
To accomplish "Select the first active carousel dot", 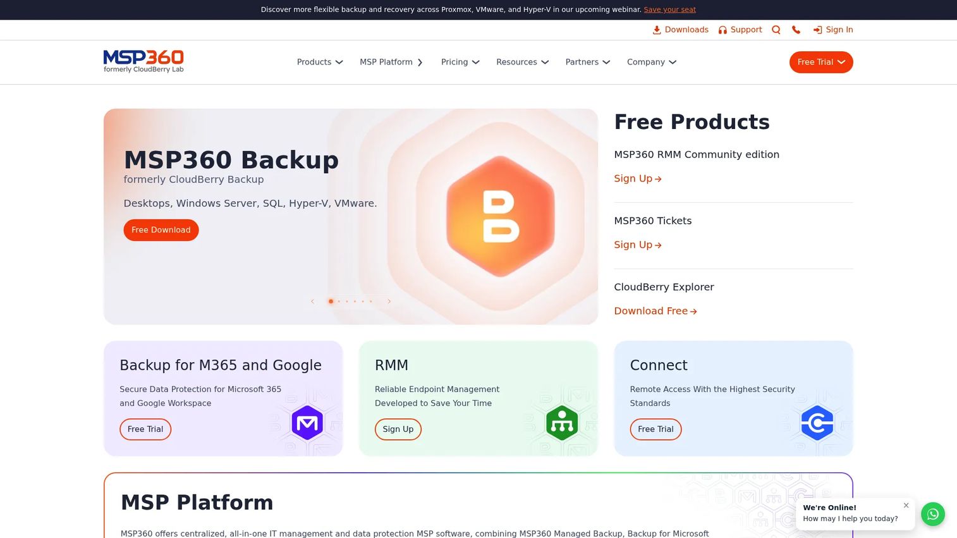I will [331, 302].
